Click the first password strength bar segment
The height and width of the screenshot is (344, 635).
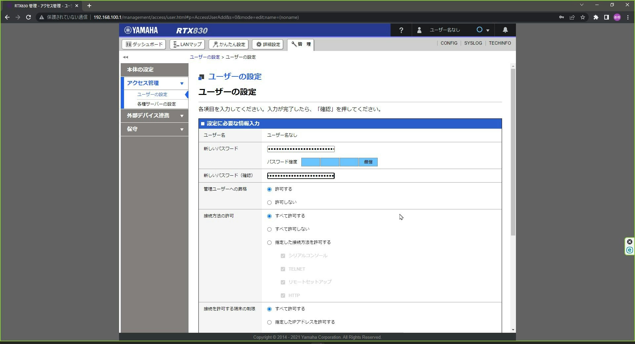pos(311,162)
